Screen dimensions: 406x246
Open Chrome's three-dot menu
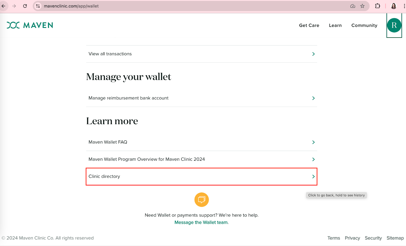coord(404,6)
